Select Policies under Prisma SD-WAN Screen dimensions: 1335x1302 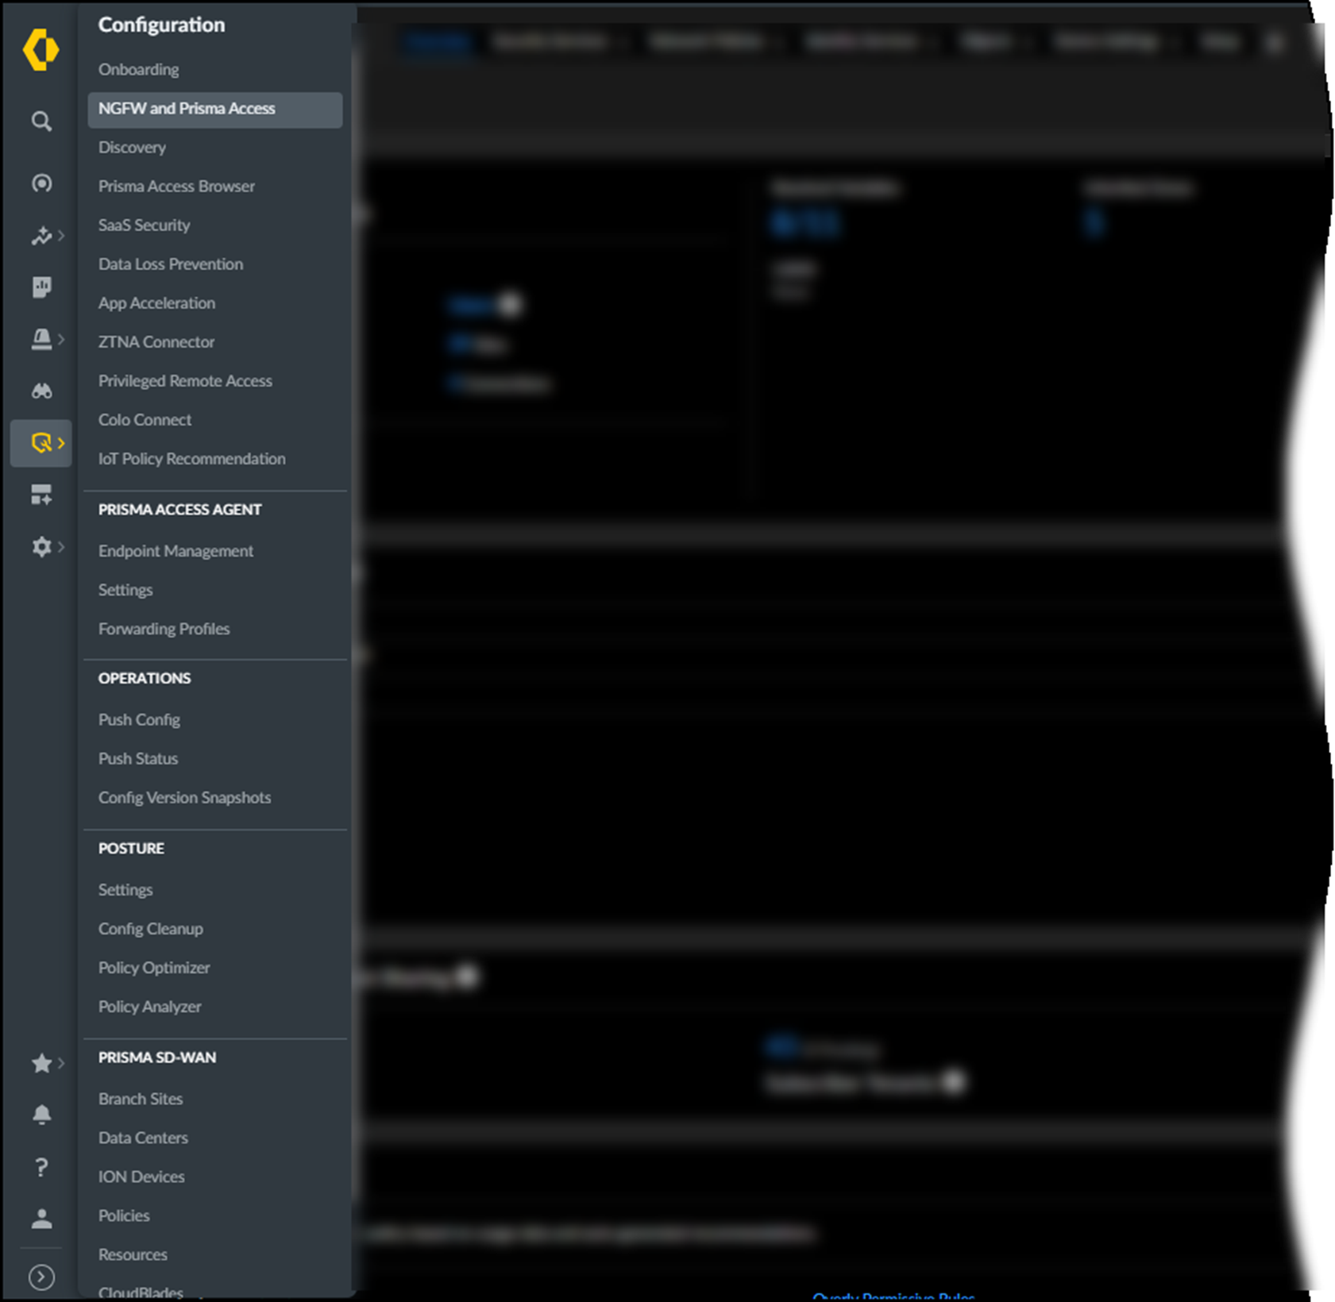(124, 1215)
